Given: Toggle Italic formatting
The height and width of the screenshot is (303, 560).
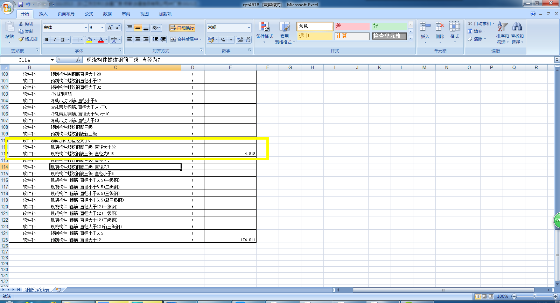Looking at the screenshot, I should [55, 40].
